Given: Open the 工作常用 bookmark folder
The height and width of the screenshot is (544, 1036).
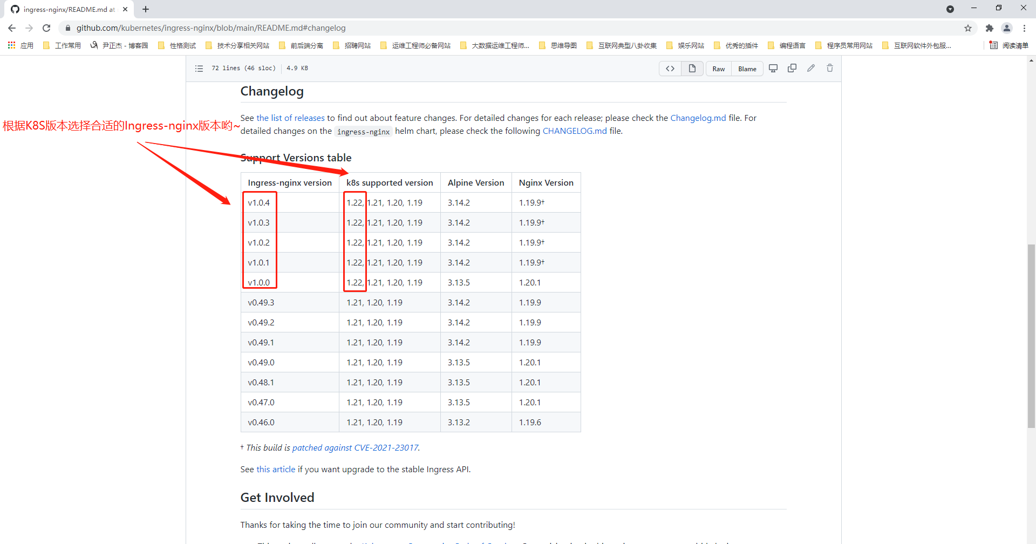Looking at the screenshot, I should 62,46.
